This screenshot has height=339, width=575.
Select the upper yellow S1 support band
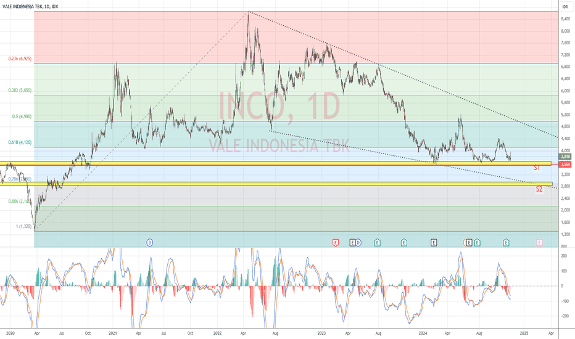(275, 163)
